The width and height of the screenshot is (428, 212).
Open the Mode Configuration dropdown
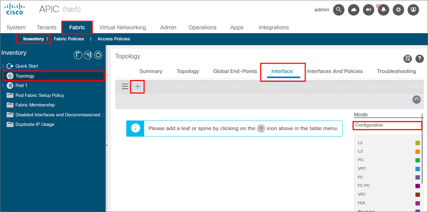coord(388,125)
